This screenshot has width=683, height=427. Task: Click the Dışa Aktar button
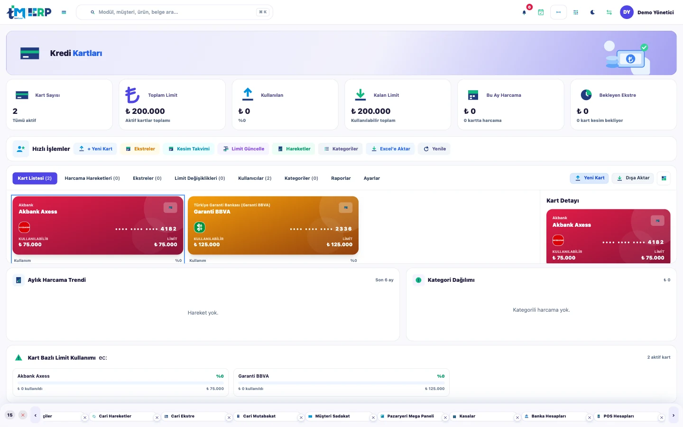point(633,178)
